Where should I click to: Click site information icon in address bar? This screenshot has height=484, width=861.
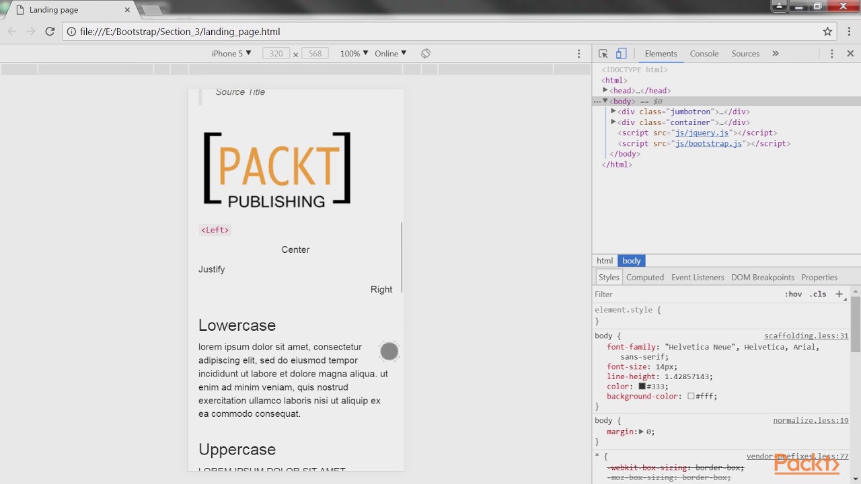click(71, 32)
